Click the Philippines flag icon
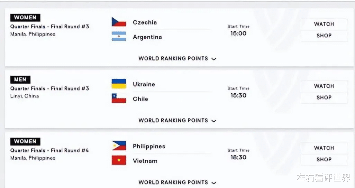This screenshot has width=355, height=188. pyautogui.click(x=119, y=146)
